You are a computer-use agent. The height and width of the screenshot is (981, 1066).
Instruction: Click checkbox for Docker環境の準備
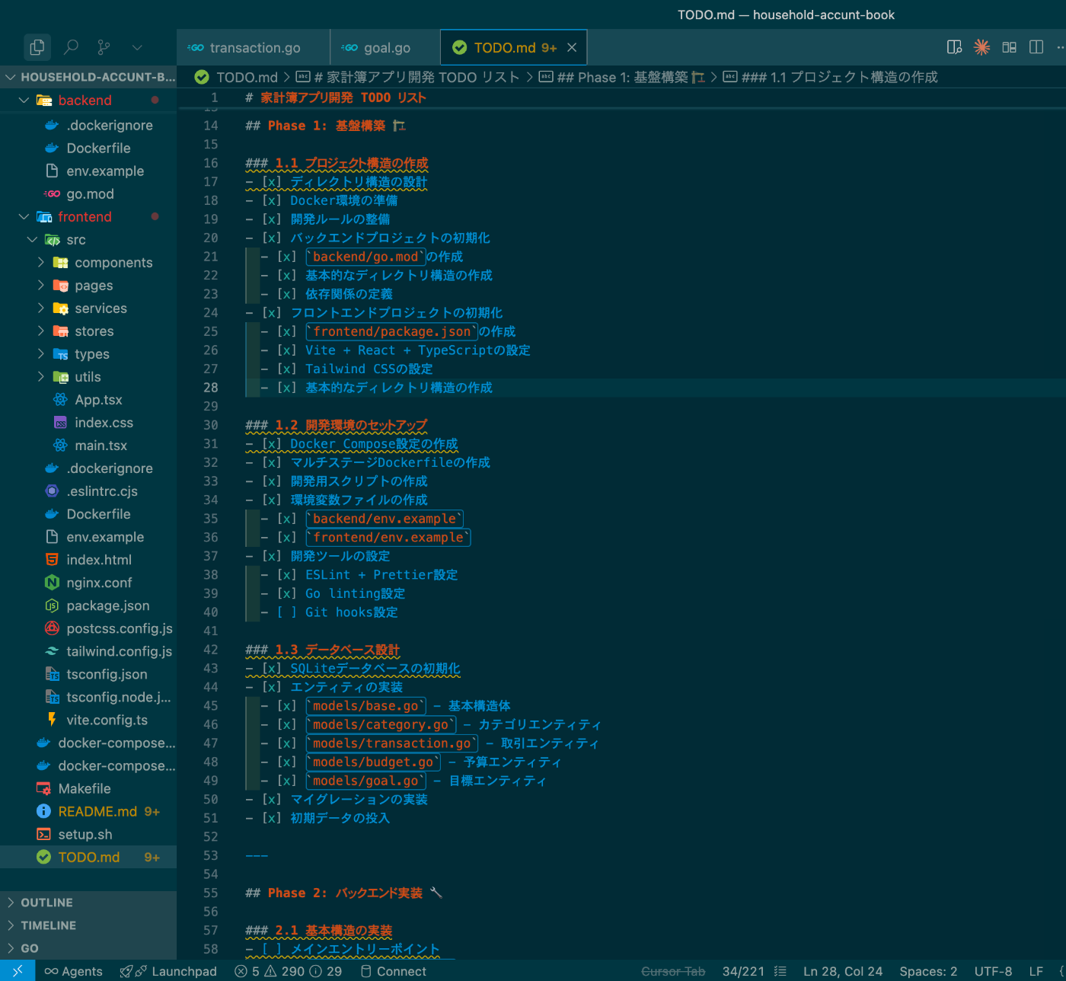coord(272,200)
